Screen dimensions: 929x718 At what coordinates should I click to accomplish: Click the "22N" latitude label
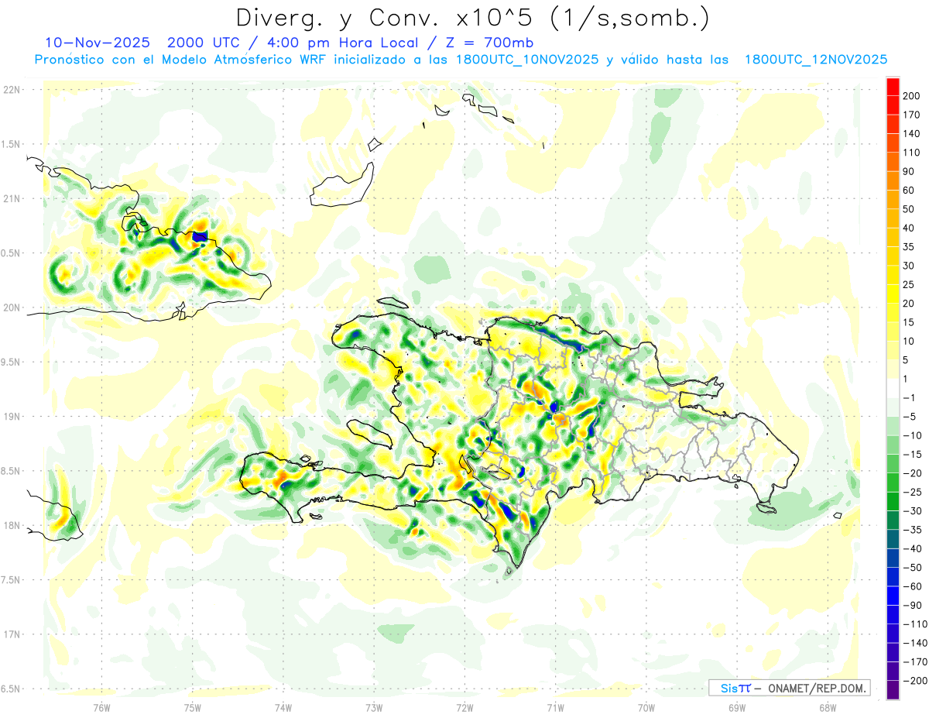pyautogui.click(x=12, y=90)
